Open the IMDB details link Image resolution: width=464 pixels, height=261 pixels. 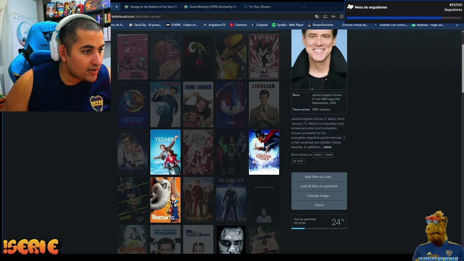pos(318,155)
